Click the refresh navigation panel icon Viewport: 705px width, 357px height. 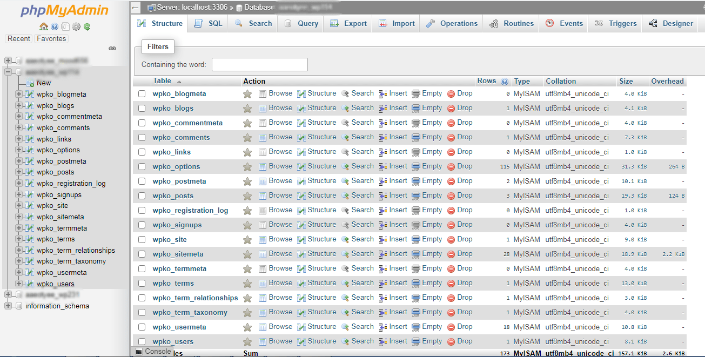87,26
